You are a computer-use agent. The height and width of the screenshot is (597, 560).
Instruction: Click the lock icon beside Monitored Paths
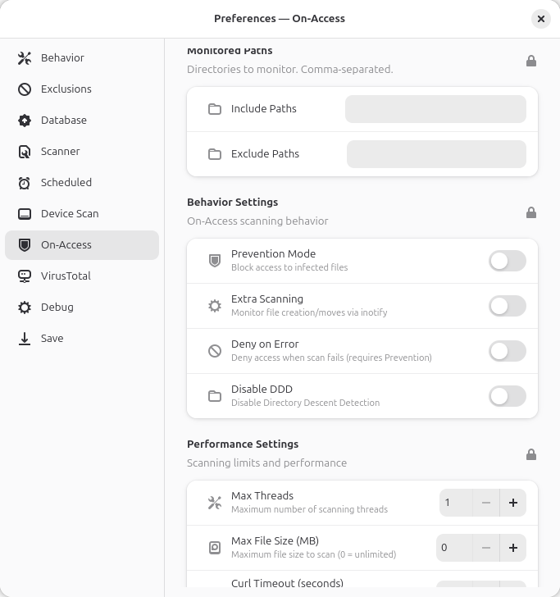(531, 61)
